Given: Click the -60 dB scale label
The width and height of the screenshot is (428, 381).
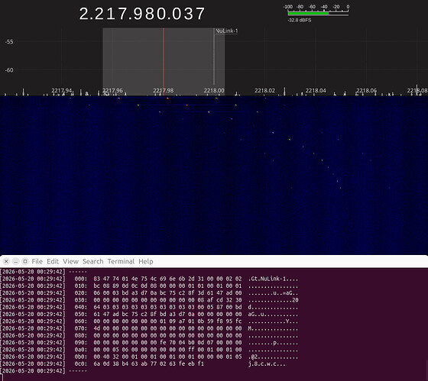Looking at the screenshot, I should click(9, 70).
